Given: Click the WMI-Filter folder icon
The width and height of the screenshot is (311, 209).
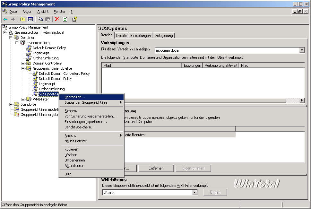Looking at the screenshot, I should (x=29, y=99).
